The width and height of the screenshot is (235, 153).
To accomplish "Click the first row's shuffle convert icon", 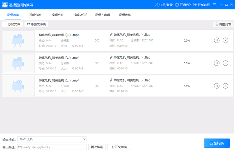I will pyautogui.click(x=97, y=41).
